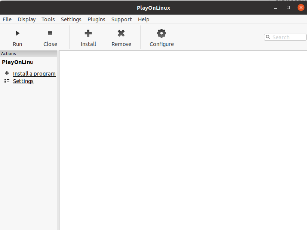Open Configure via the gear icon
Viewport: 307px width, 230px height.
click(162, 33)
